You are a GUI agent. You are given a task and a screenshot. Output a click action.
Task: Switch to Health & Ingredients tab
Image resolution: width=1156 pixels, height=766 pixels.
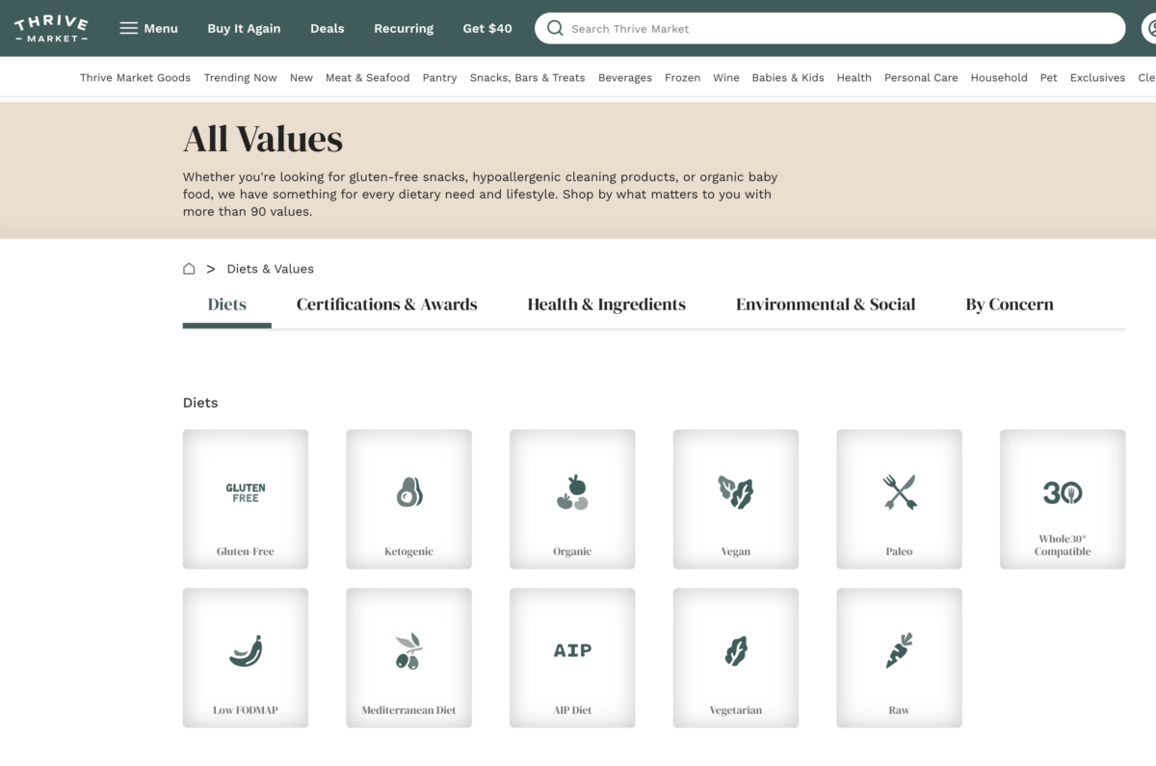pos(607,304)
